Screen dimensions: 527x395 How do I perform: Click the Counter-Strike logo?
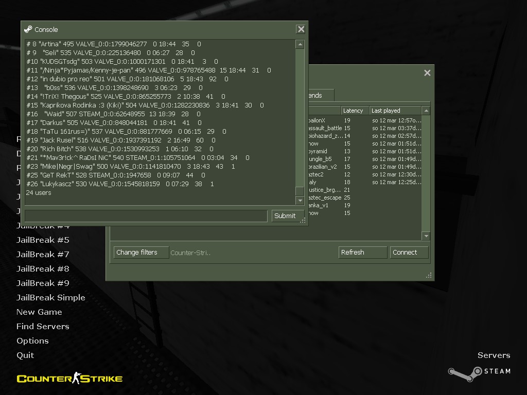point(69,378)
